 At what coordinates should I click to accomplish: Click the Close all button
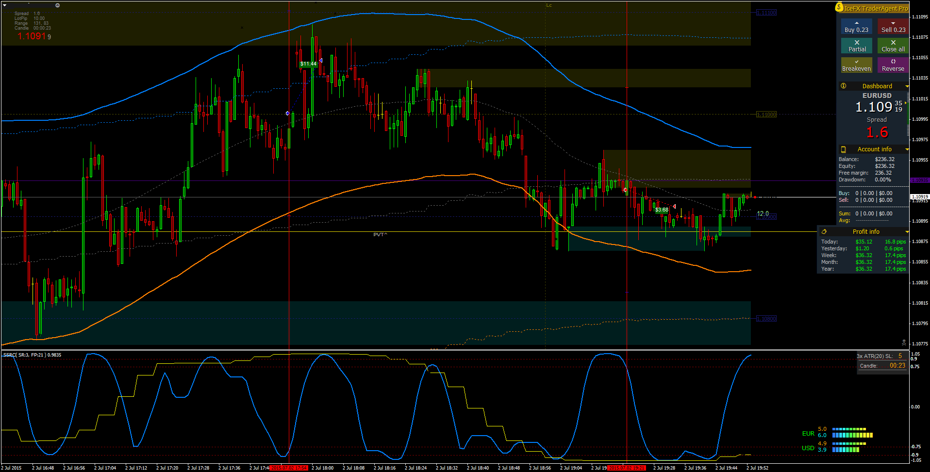click(893, 46)
